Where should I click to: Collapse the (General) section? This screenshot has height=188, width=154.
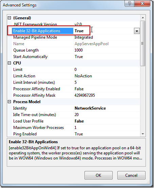pyautogui.click(x=9, y=18)
